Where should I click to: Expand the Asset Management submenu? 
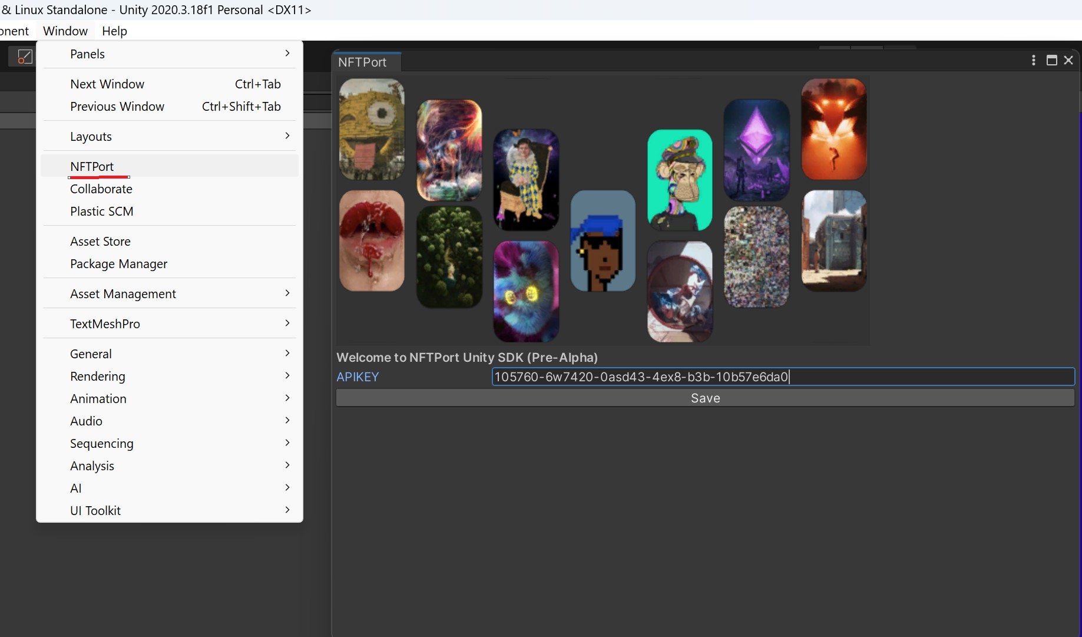click(x=170, y=293)
